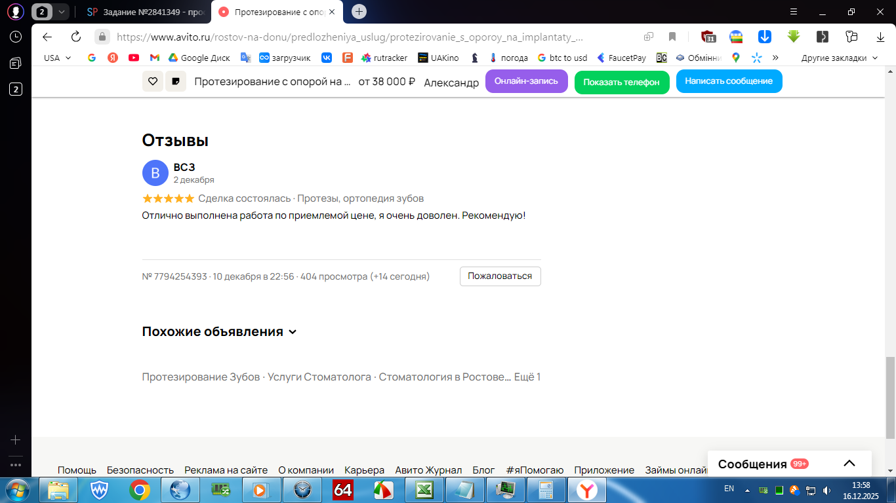
Task: Open the Gmail bookmark icon
Action: (155, 58)
